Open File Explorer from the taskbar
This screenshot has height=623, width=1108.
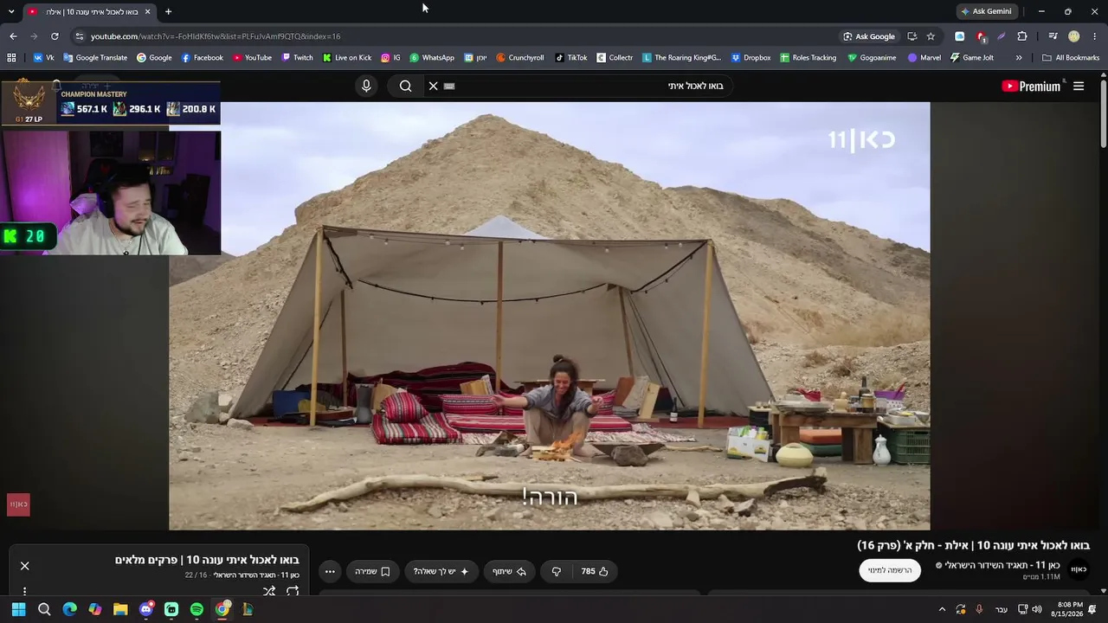click(x=120, y=609)
